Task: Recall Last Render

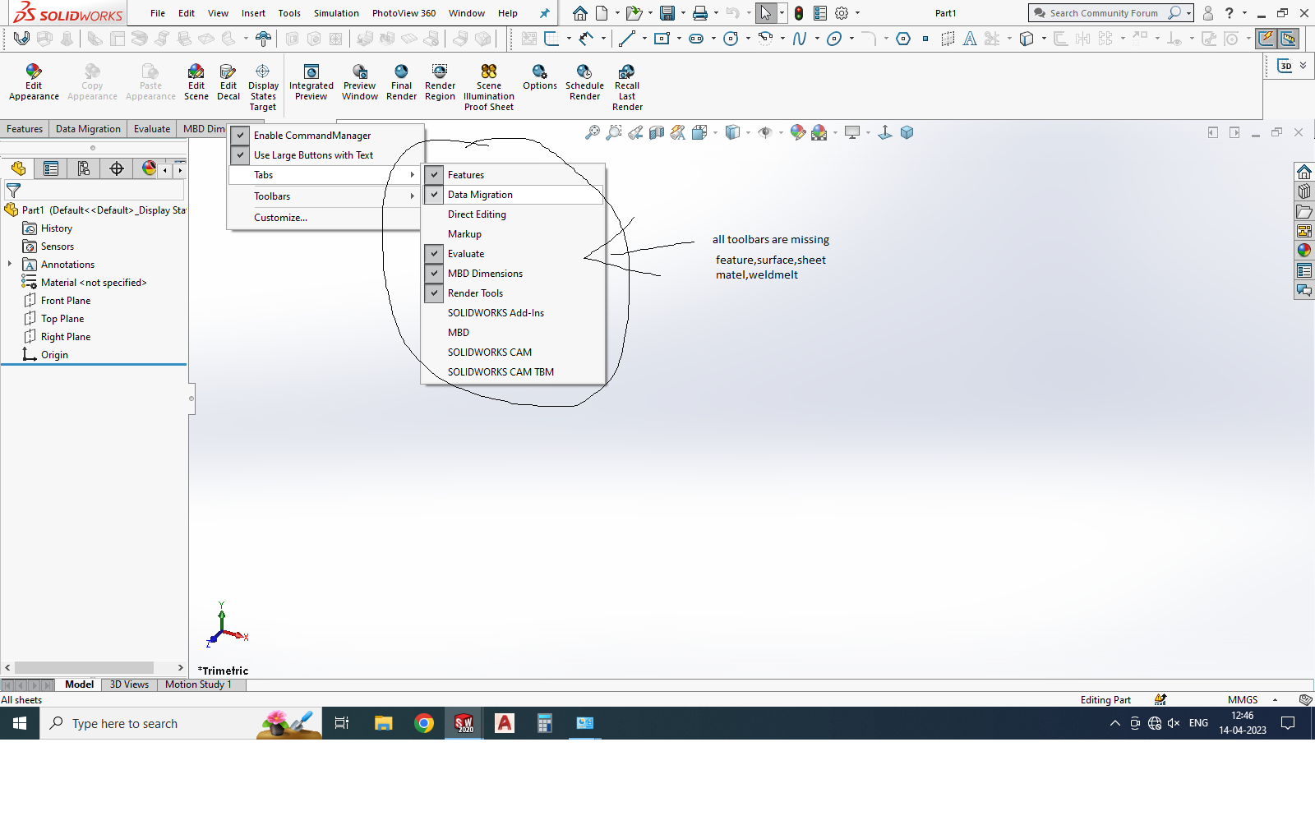Action: (627, 87)
